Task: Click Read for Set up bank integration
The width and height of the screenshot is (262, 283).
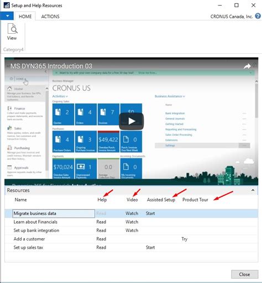Action: [101, 230]
